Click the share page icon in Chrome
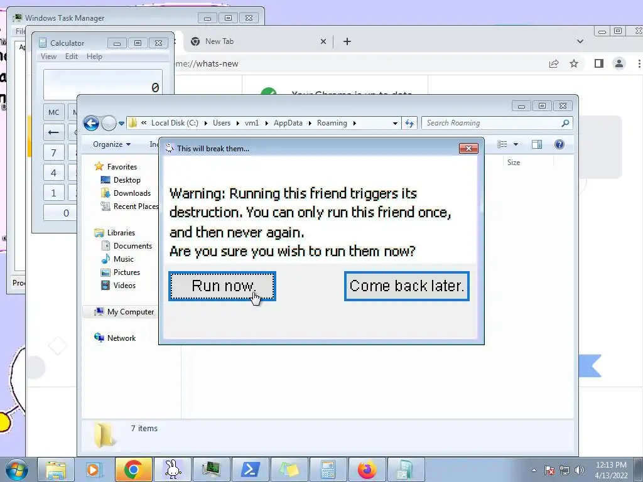Image resolution: width=643 pixels, height=482 pixels. click(x=554, y=63)
